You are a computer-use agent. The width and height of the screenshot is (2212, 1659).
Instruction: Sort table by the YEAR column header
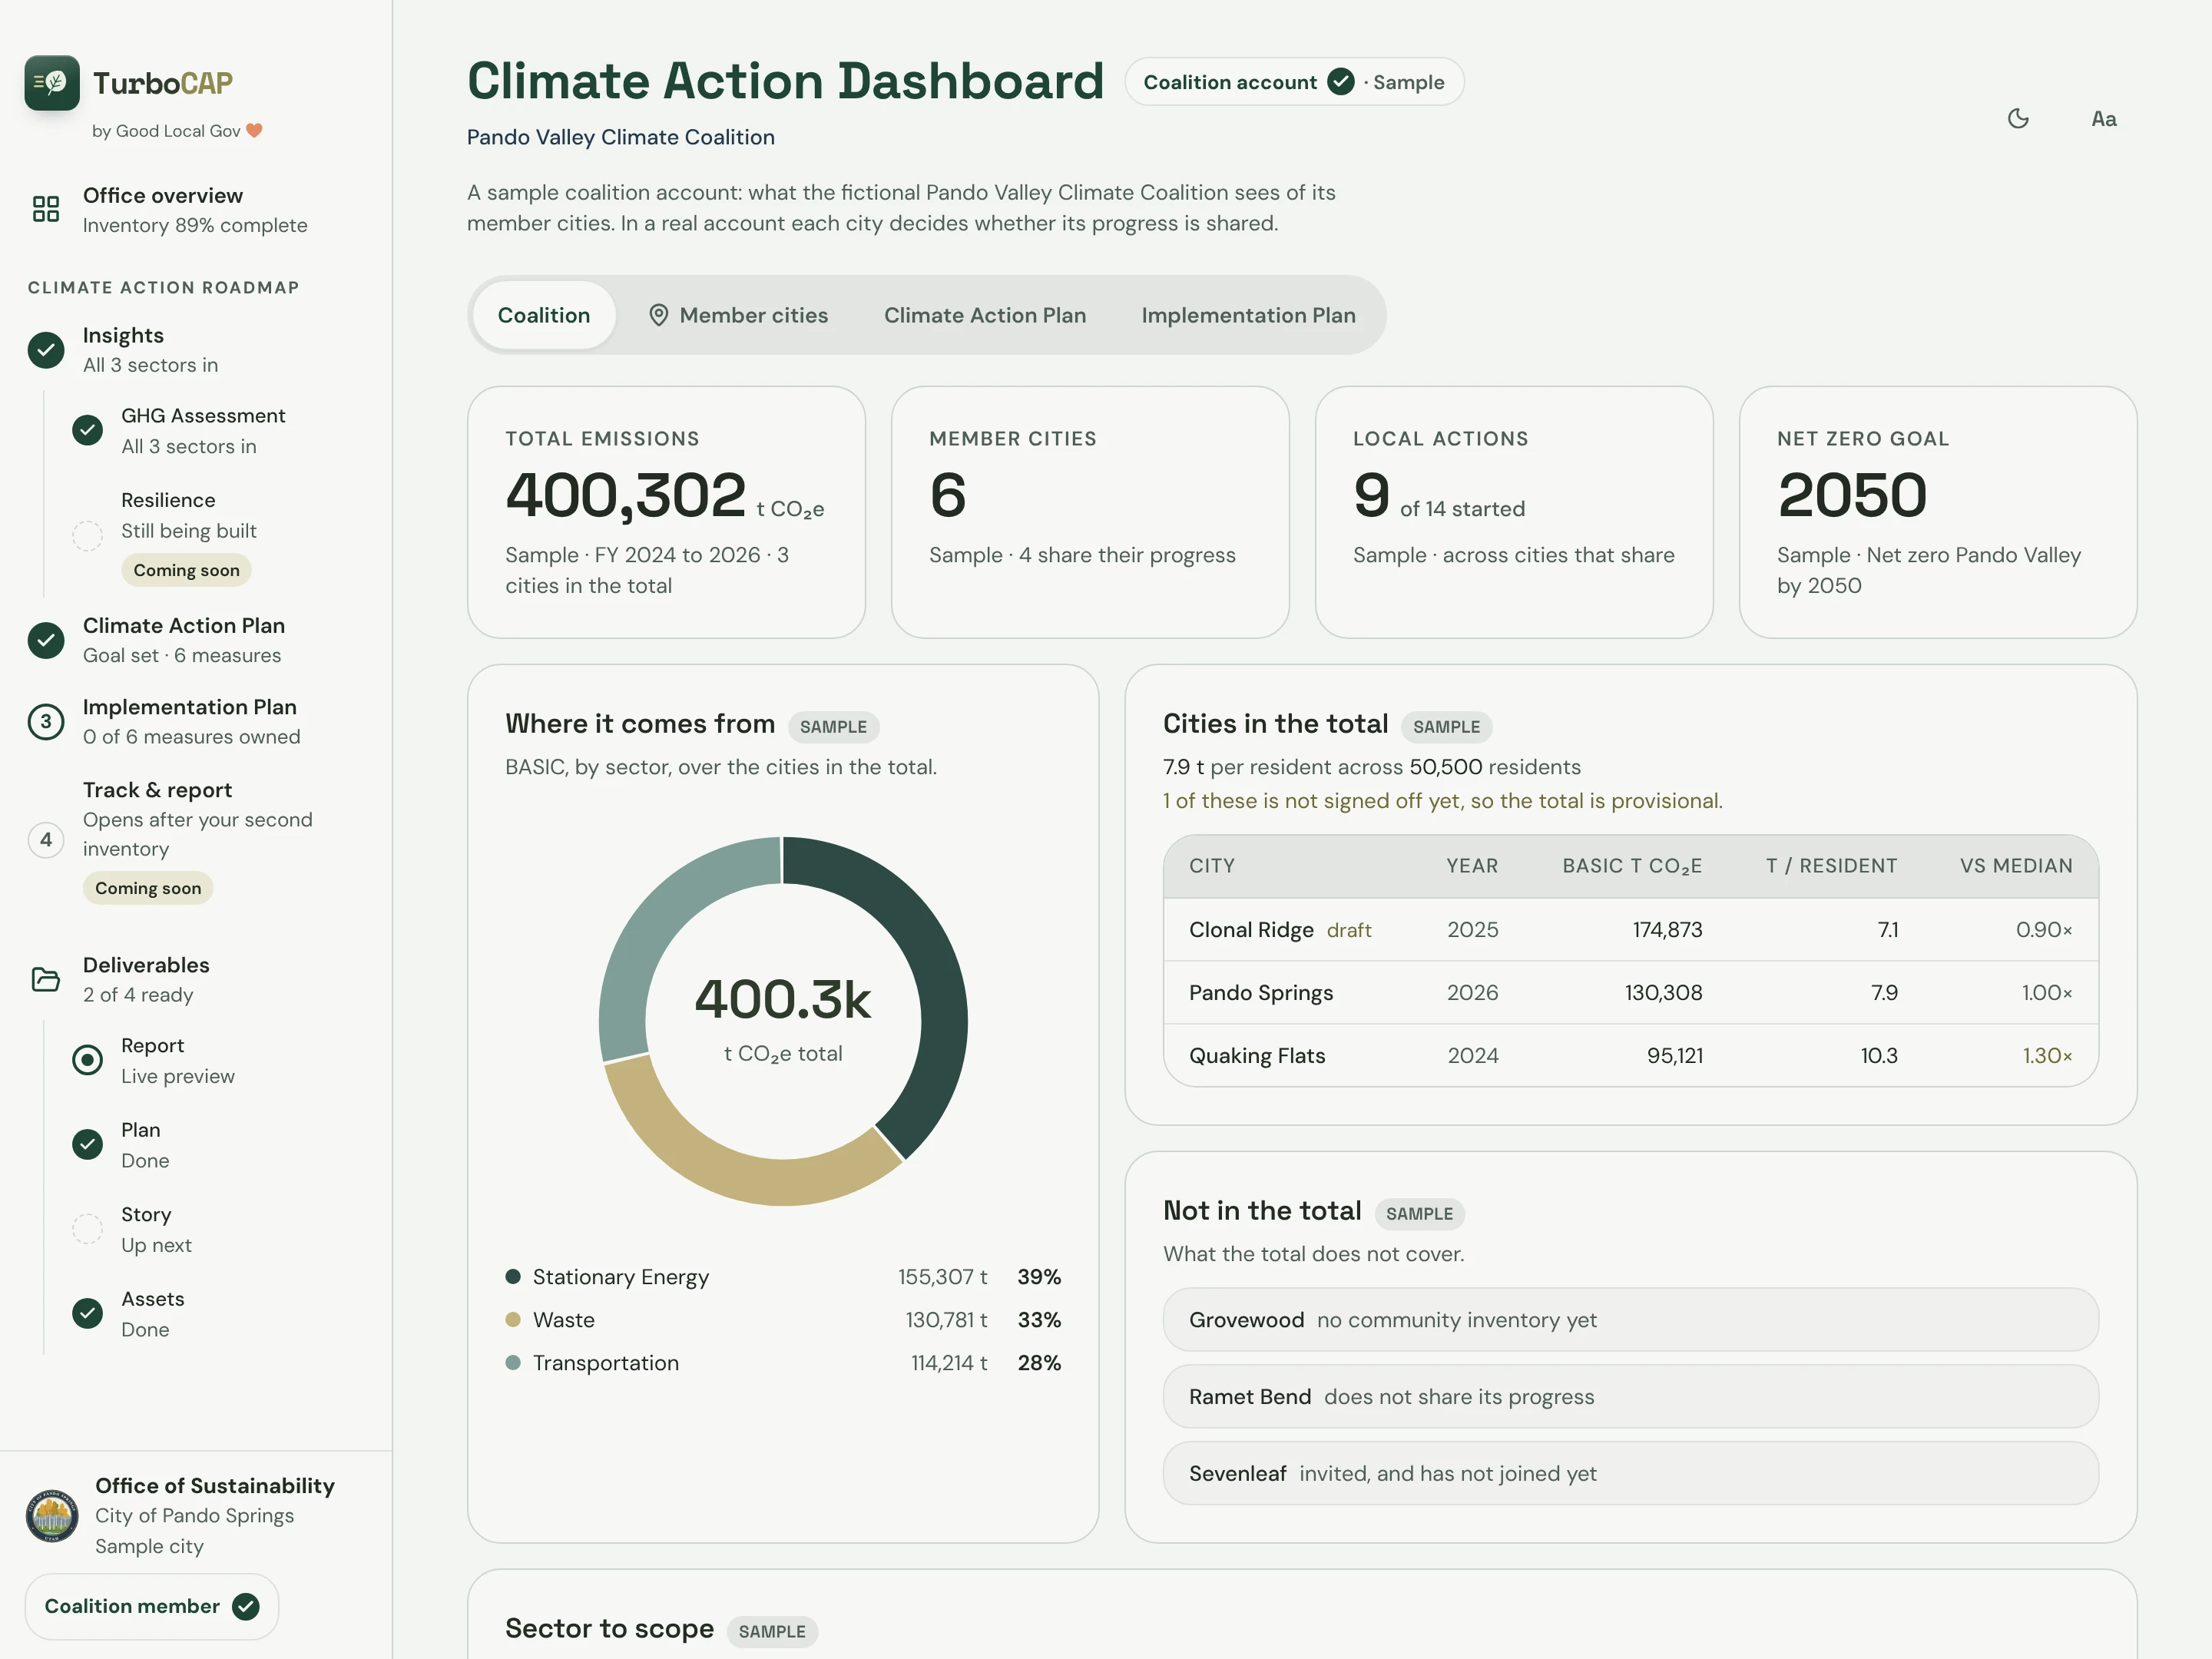pos(1472,866)
